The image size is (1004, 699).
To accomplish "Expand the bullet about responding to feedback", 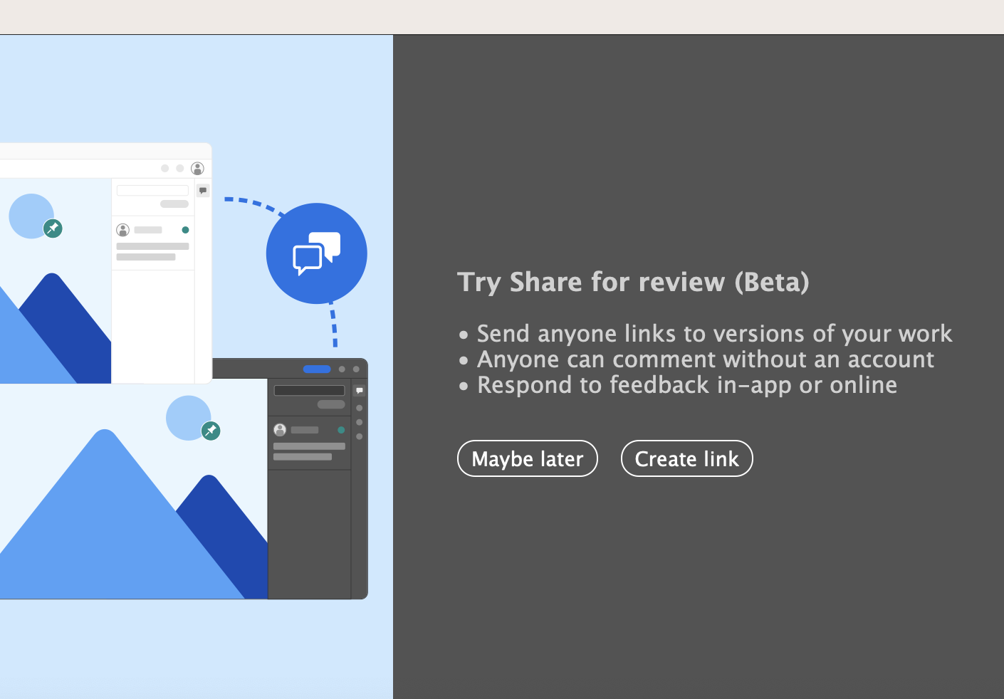I will click(x=686, y=384).
